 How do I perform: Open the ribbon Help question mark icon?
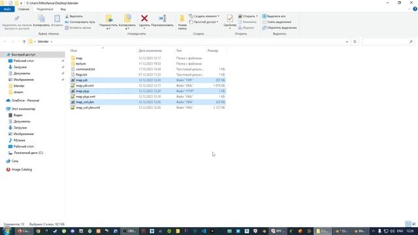point(415,9)
